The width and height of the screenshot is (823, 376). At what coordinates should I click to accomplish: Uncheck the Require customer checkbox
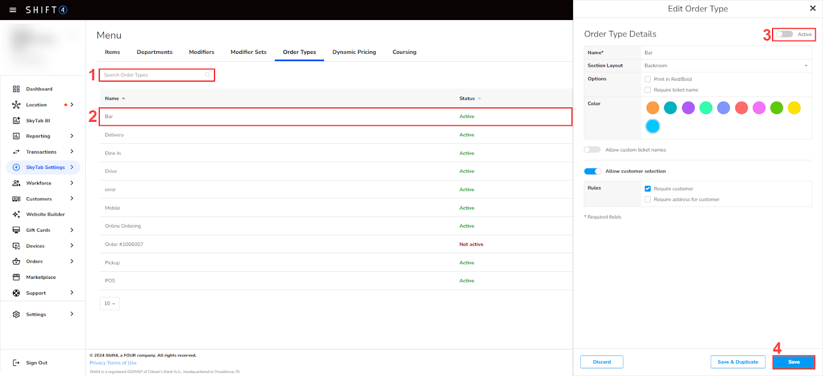click(x=648, y=189)
